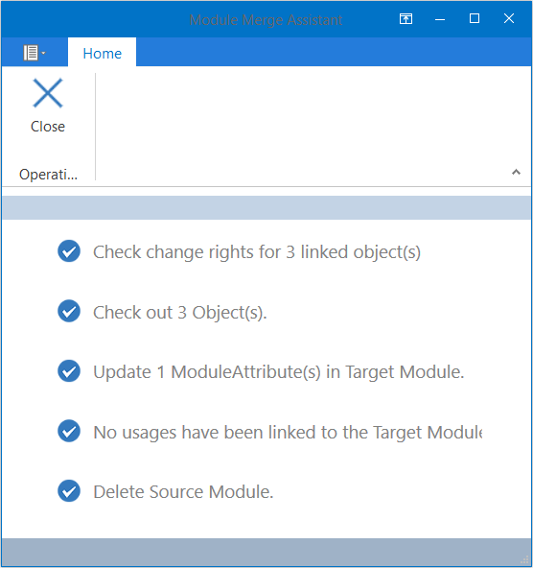Viewport: 533px width, 568px height.
Task: Click the Close ribbon X icon
Action: 48,93
